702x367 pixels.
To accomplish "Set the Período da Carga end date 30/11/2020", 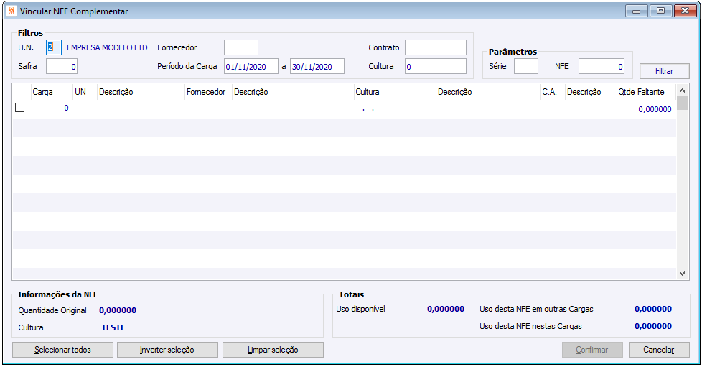I will point(317,66).
